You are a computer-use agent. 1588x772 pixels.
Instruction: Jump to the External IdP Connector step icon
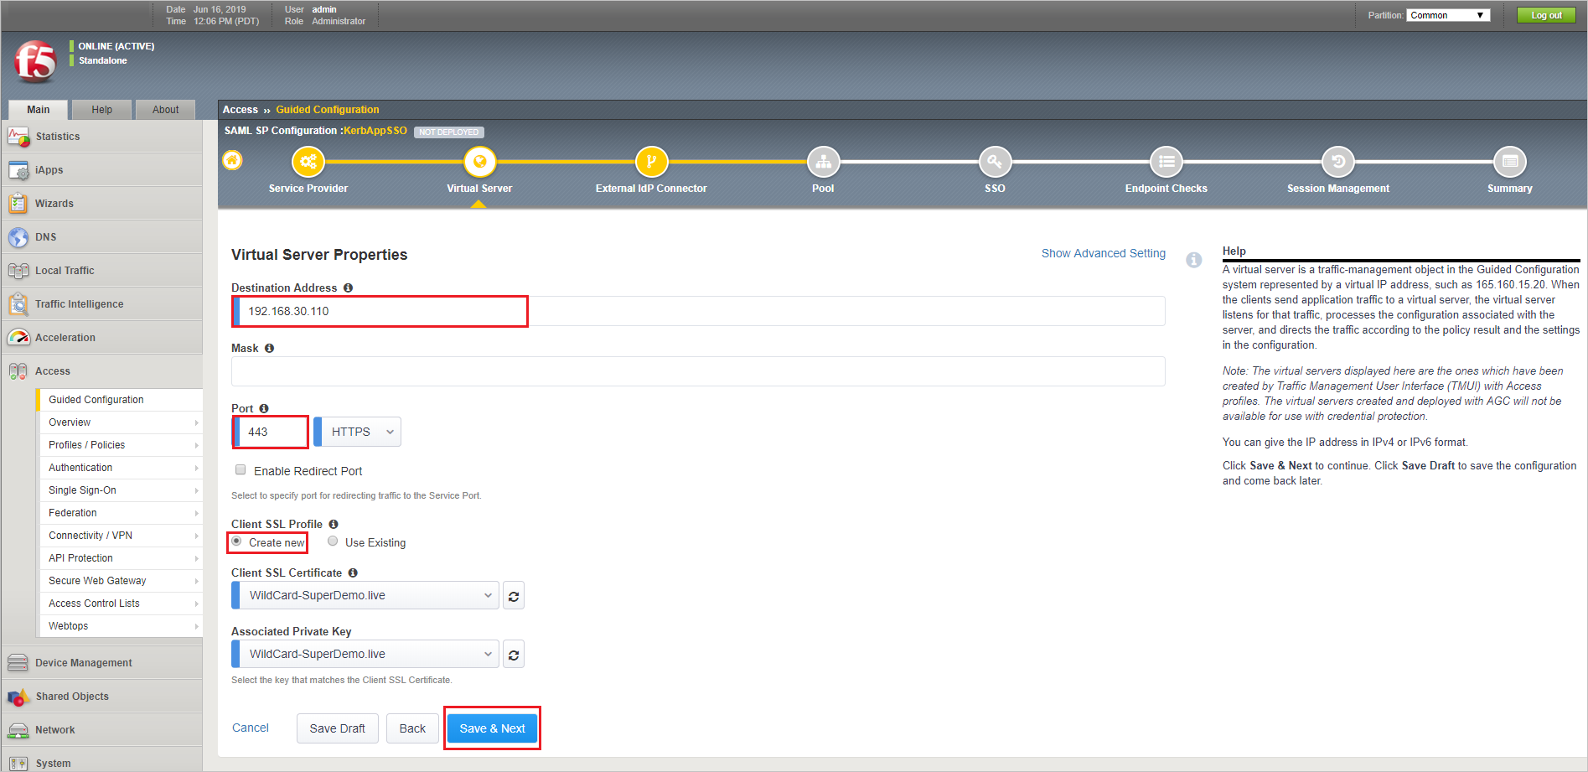(x=651, y=162)
